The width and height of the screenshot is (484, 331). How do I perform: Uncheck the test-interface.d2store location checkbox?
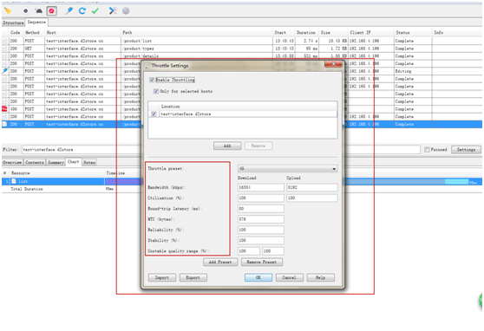coord(154,114)
